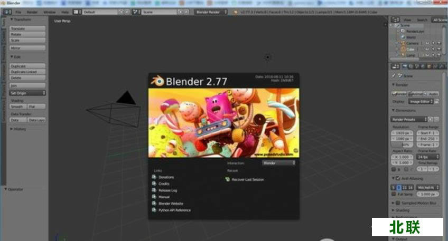Open the 24 fps frame rate dropdown
This screenshot has width=448, height=241.
[x=428, y=157]
